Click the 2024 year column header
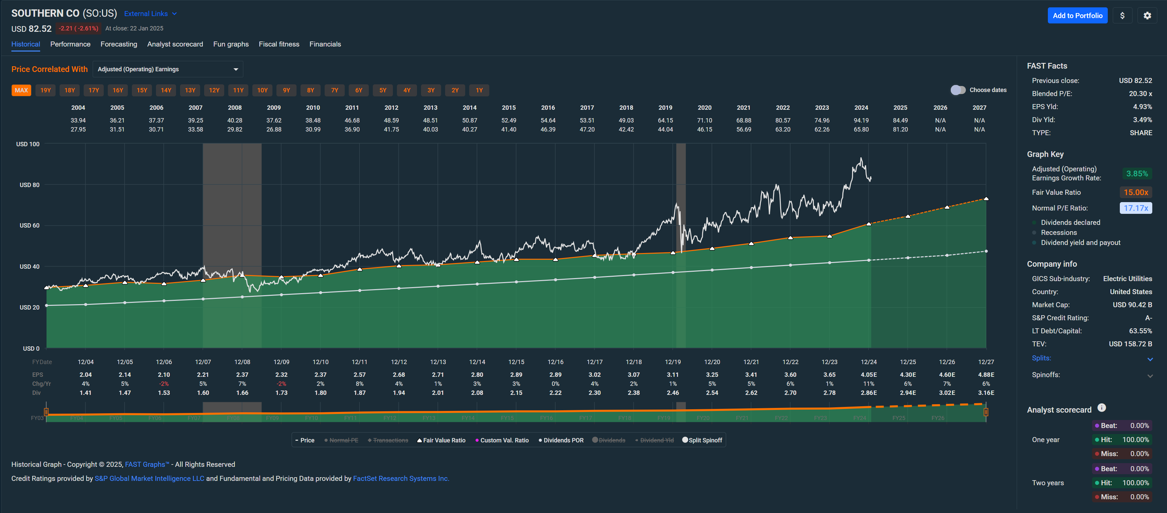The width and height of the screenshot is (1167, 513). (861, 107)
